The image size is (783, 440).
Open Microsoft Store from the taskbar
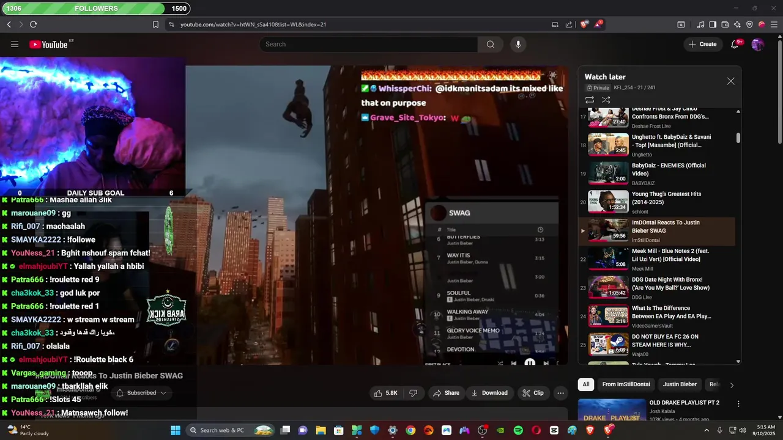tap(338, 430)
